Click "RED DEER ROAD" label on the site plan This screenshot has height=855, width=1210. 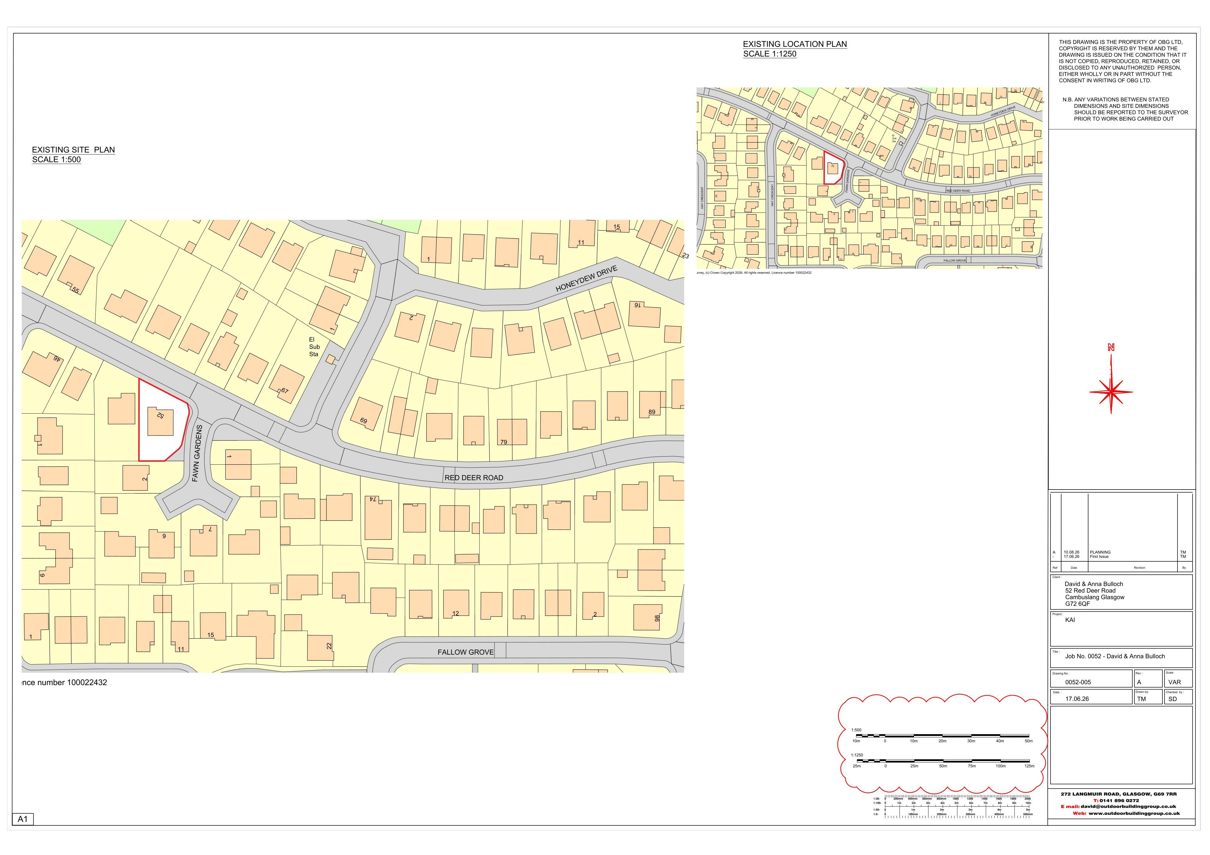coord(474,478)
